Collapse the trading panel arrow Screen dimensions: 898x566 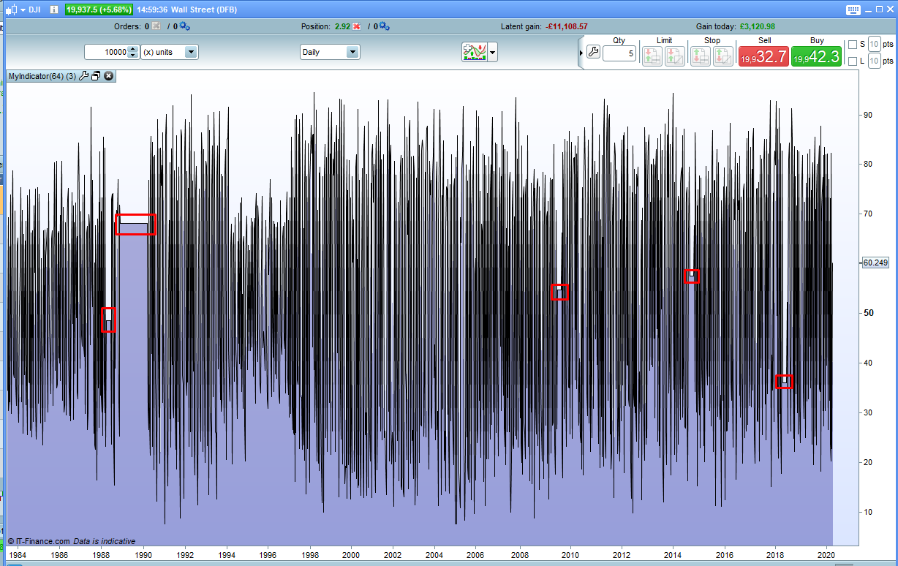581,53
